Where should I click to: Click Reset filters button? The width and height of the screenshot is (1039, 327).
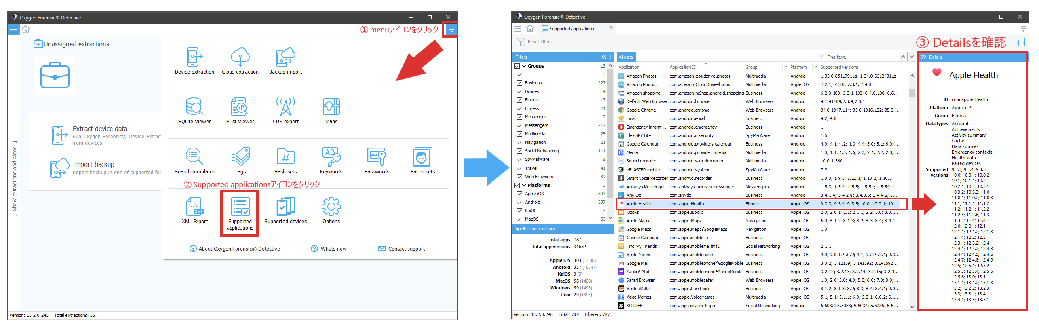click(534, 42)
